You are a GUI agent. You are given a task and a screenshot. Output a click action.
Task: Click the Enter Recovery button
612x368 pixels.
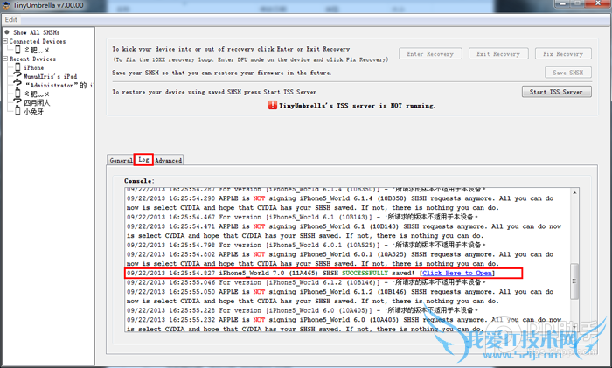coord(430,54)
